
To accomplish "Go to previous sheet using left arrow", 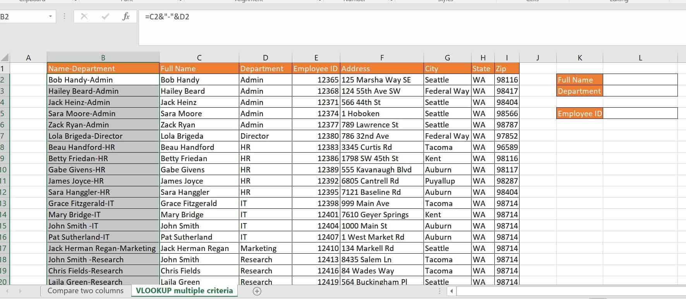I will (x=7, y=291).
